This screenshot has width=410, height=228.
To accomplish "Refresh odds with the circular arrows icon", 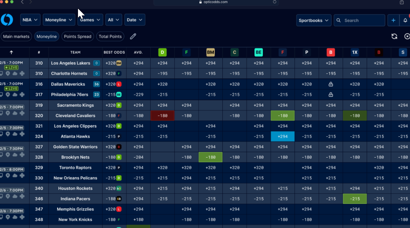I will pos(394,36).
